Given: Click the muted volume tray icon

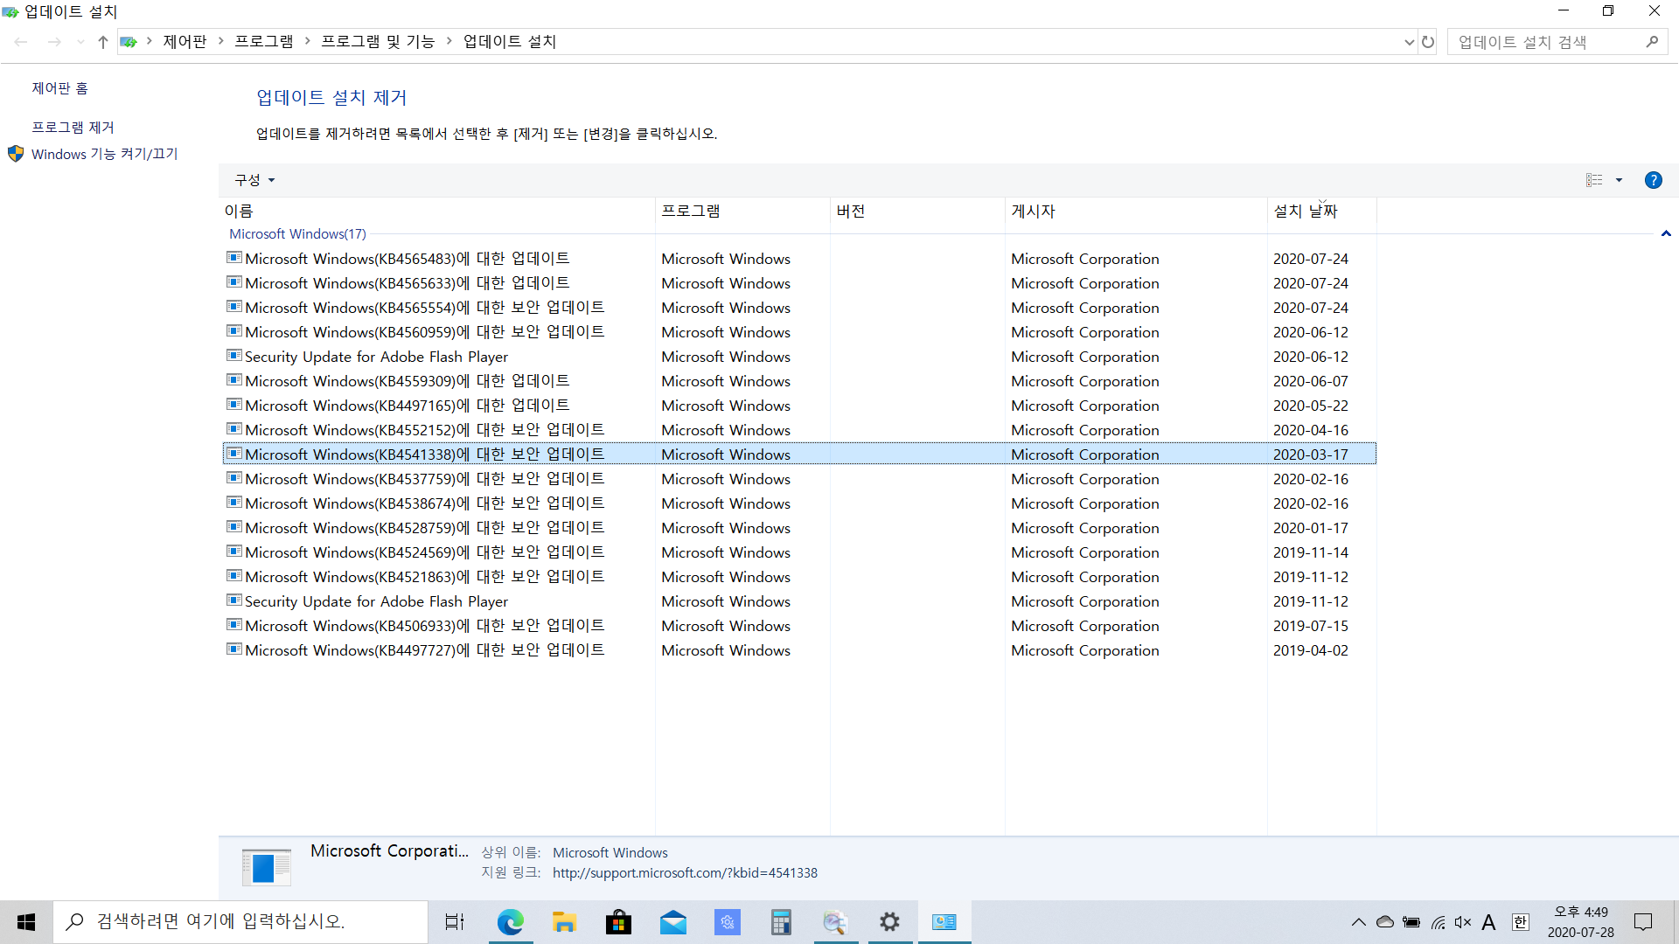Looking at the screenshot, I should [x=1463, y=922].
